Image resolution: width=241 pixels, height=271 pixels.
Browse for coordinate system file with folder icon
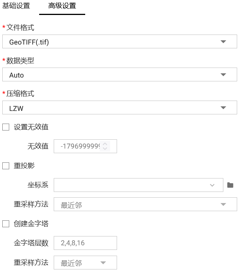(230, 185)
